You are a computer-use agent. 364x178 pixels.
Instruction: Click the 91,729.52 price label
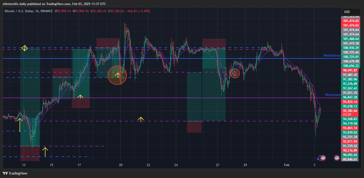click(350, 146)
